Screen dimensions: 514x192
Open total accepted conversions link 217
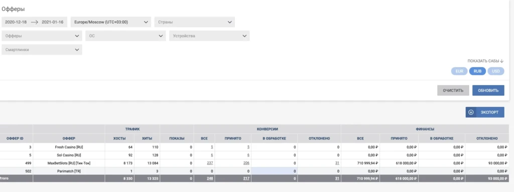point(246,178)
